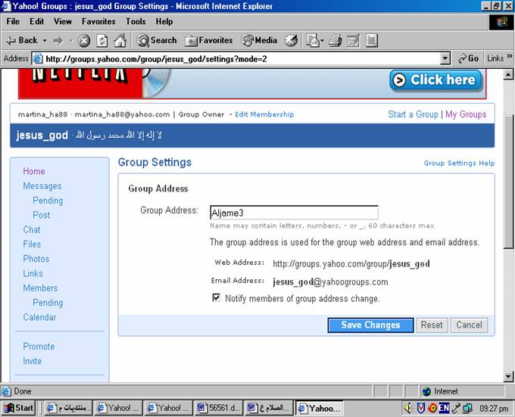Toggle Notify members of group address change
Viewport: 515px width, 417px height.
[216, 297]
